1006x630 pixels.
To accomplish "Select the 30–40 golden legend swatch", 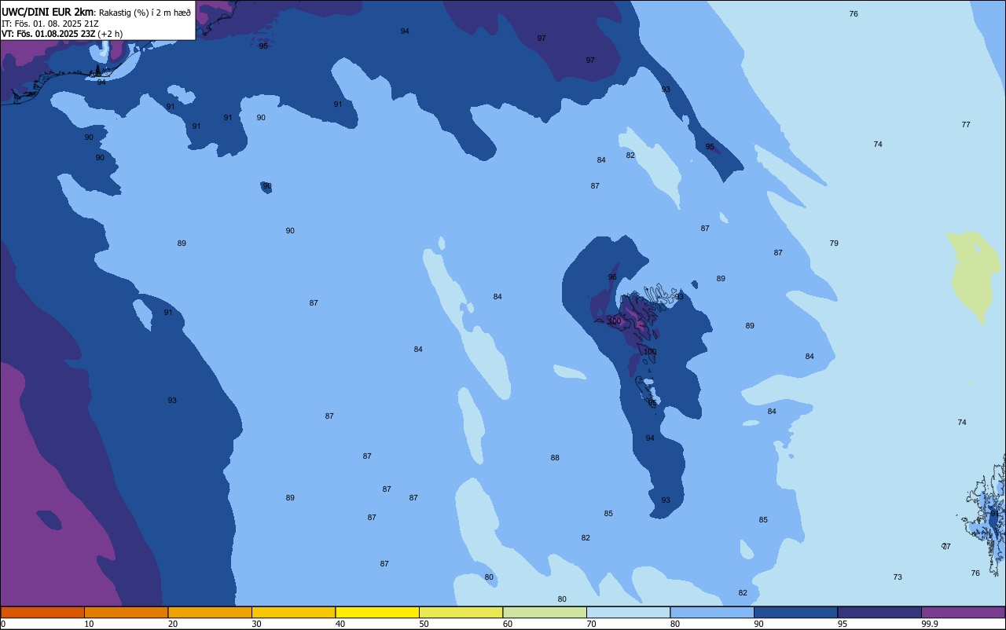I will coord(293,612).
